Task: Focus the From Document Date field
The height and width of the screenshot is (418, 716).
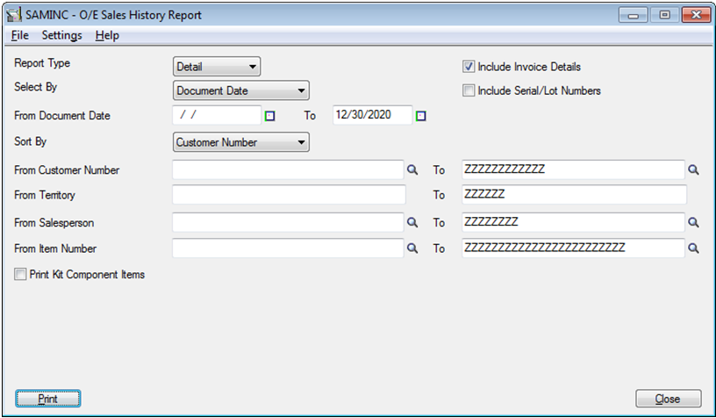Action: [x=217, y=115]
